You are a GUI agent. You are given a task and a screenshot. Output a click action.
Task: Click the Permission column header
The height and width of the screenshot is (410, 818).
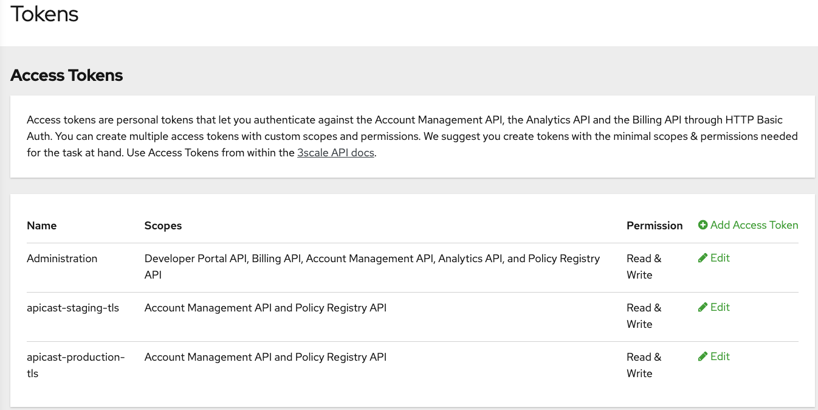[655, 226]
